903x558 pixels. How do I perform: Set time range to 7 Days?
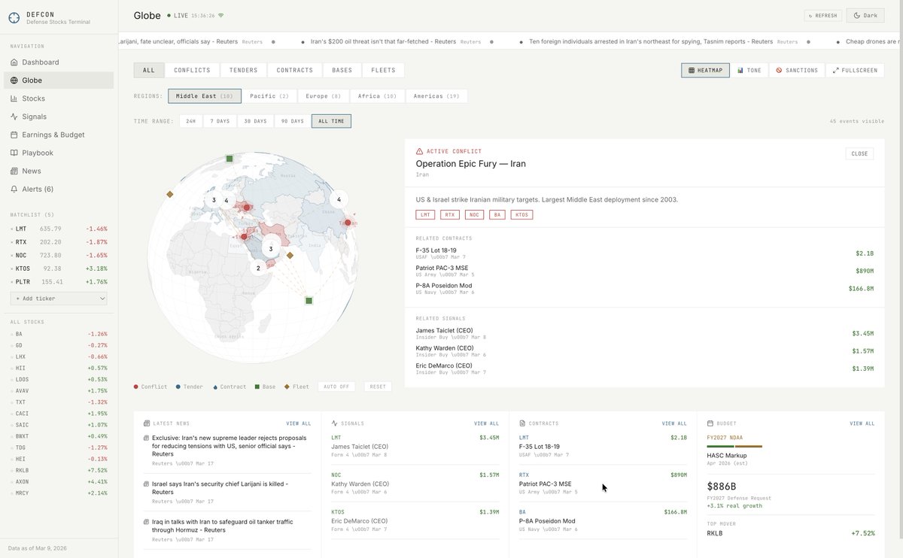(220, 121)
